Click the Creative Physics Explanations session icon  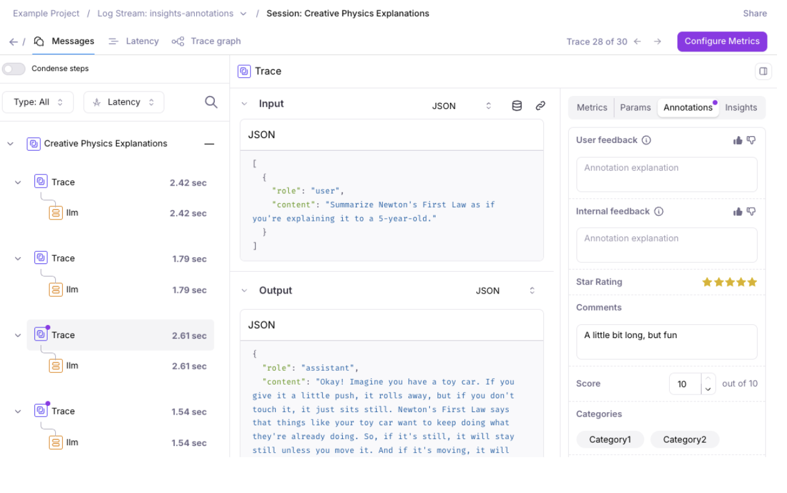coord(34,144)
